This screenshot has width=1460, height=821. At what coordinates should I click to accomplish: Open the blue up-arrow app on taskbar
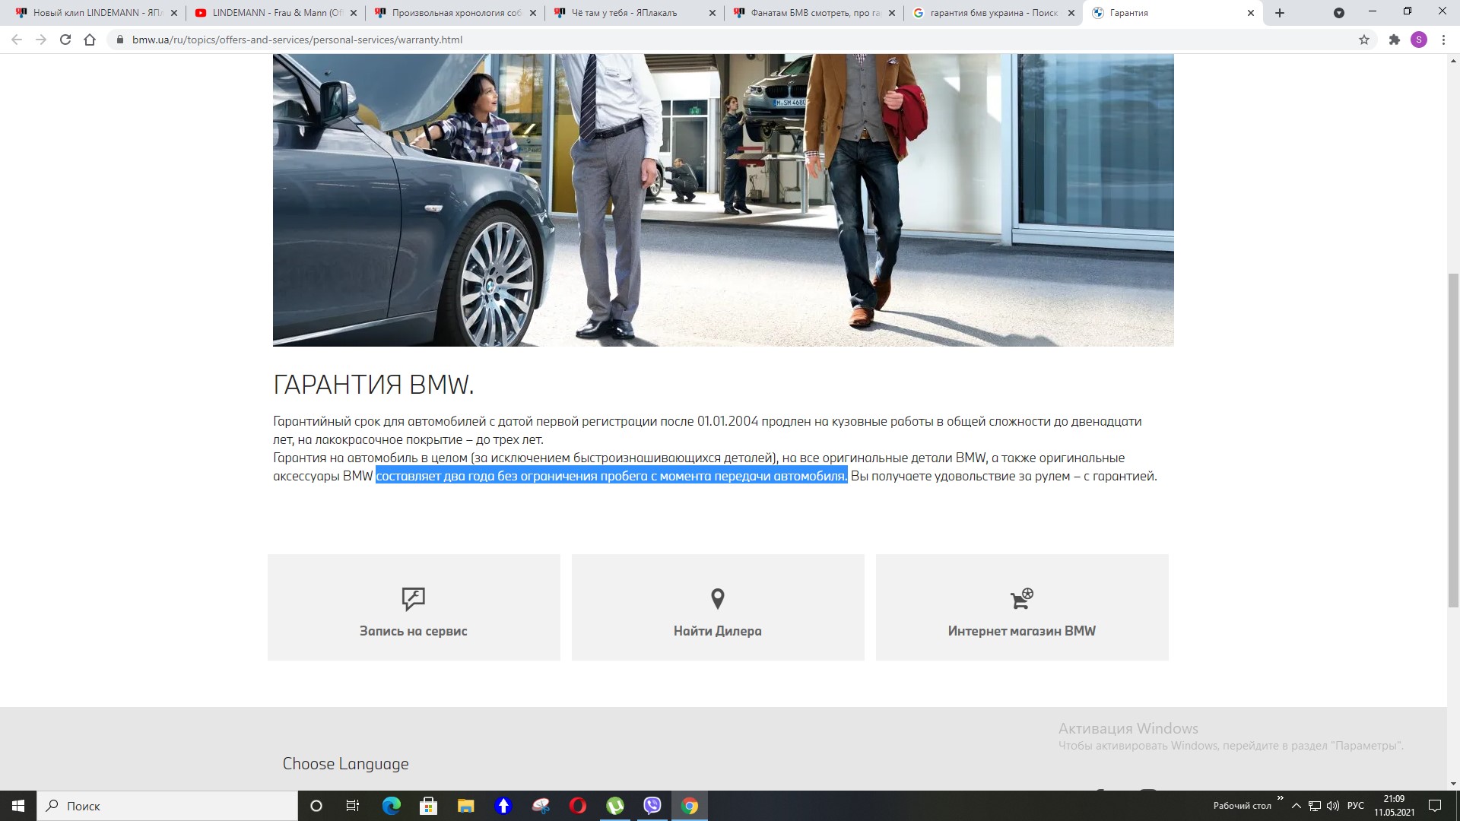(503, 806)
